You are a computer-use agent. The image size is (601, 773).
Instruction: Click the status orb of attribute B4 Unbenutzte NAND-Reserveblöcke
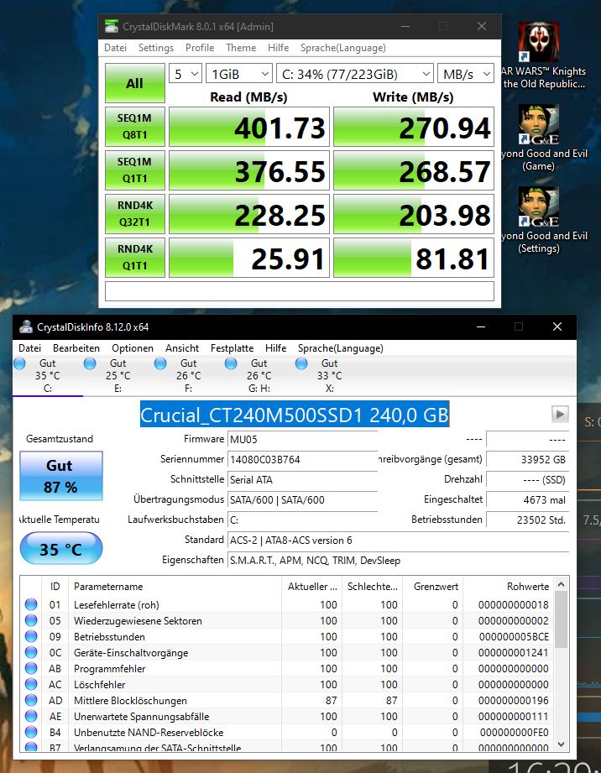31,732
